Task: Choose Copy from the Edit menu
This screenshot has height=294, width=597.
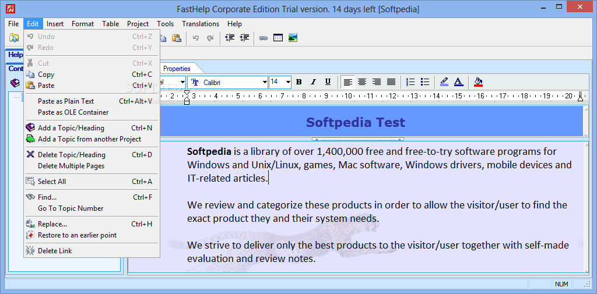Action: (92, 75)
